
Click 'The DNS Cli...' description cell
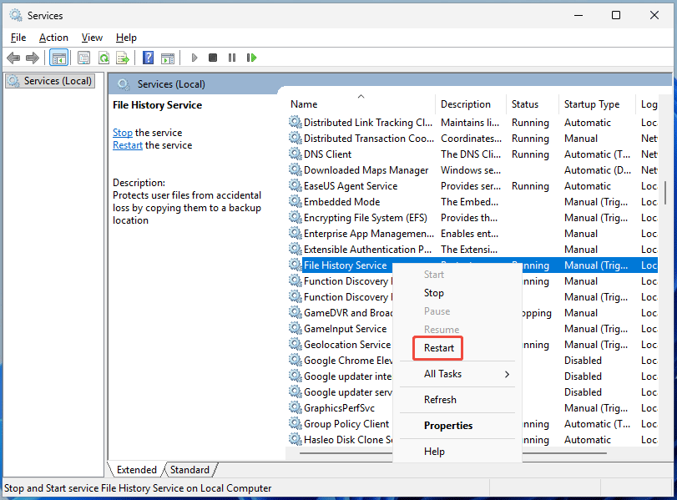click(x=471, y=154)
